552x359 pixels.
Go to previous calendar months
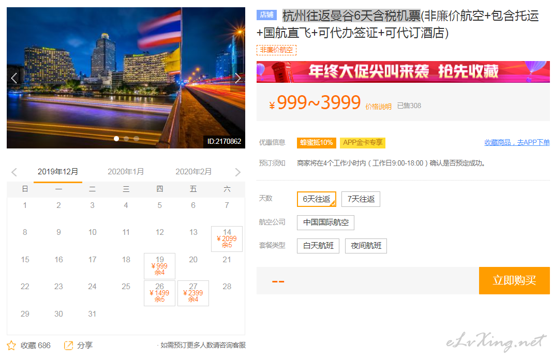(x=14, y=172)
